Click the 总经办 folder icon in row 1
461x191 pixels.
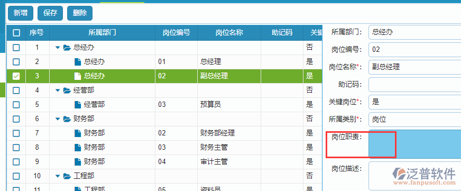(67, 48)
